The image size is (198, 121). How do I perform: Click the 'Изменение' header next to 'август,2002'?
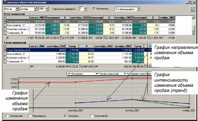52,17
